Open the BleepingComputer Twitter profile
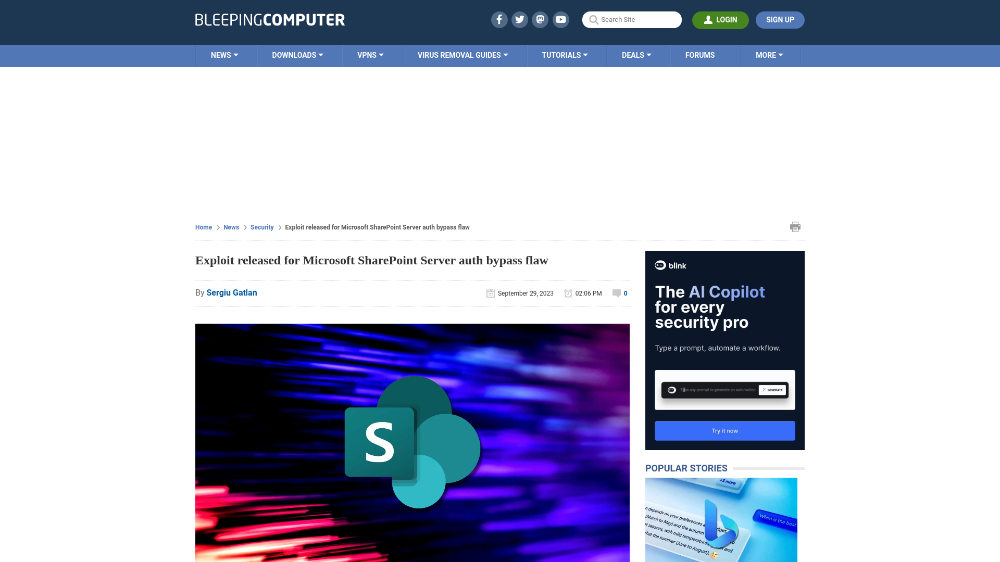1000x562 pixels. (520, 19)
